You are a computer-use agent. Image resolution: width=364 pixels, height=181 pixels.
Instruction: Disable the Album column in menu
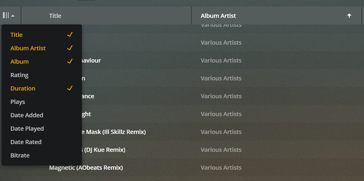click(20, 62)
